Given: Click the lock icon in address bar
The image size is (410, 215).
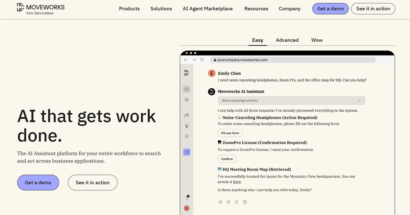Looking at the screenshot, I should tap(215, 60).
